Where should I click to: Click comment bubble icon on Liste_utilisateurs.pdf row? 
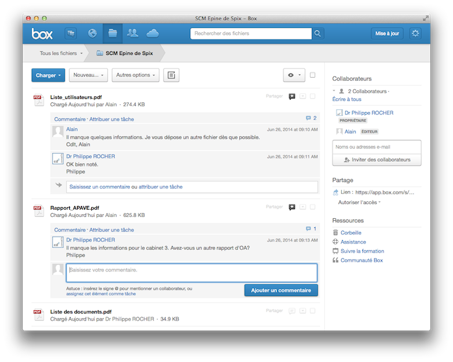click(x=292, y=96)
